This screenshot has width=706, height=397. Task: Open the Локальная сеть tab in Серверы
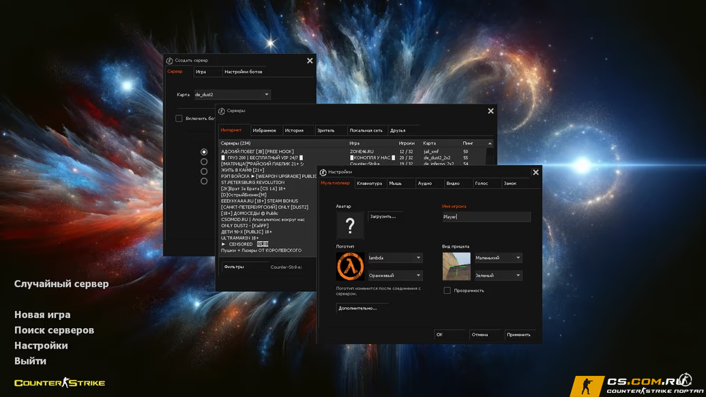[x=366, y=130]
